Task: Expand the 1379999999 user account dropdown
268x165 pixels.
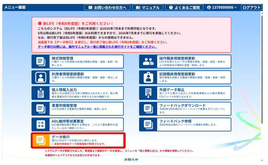Action: [222, 7]
